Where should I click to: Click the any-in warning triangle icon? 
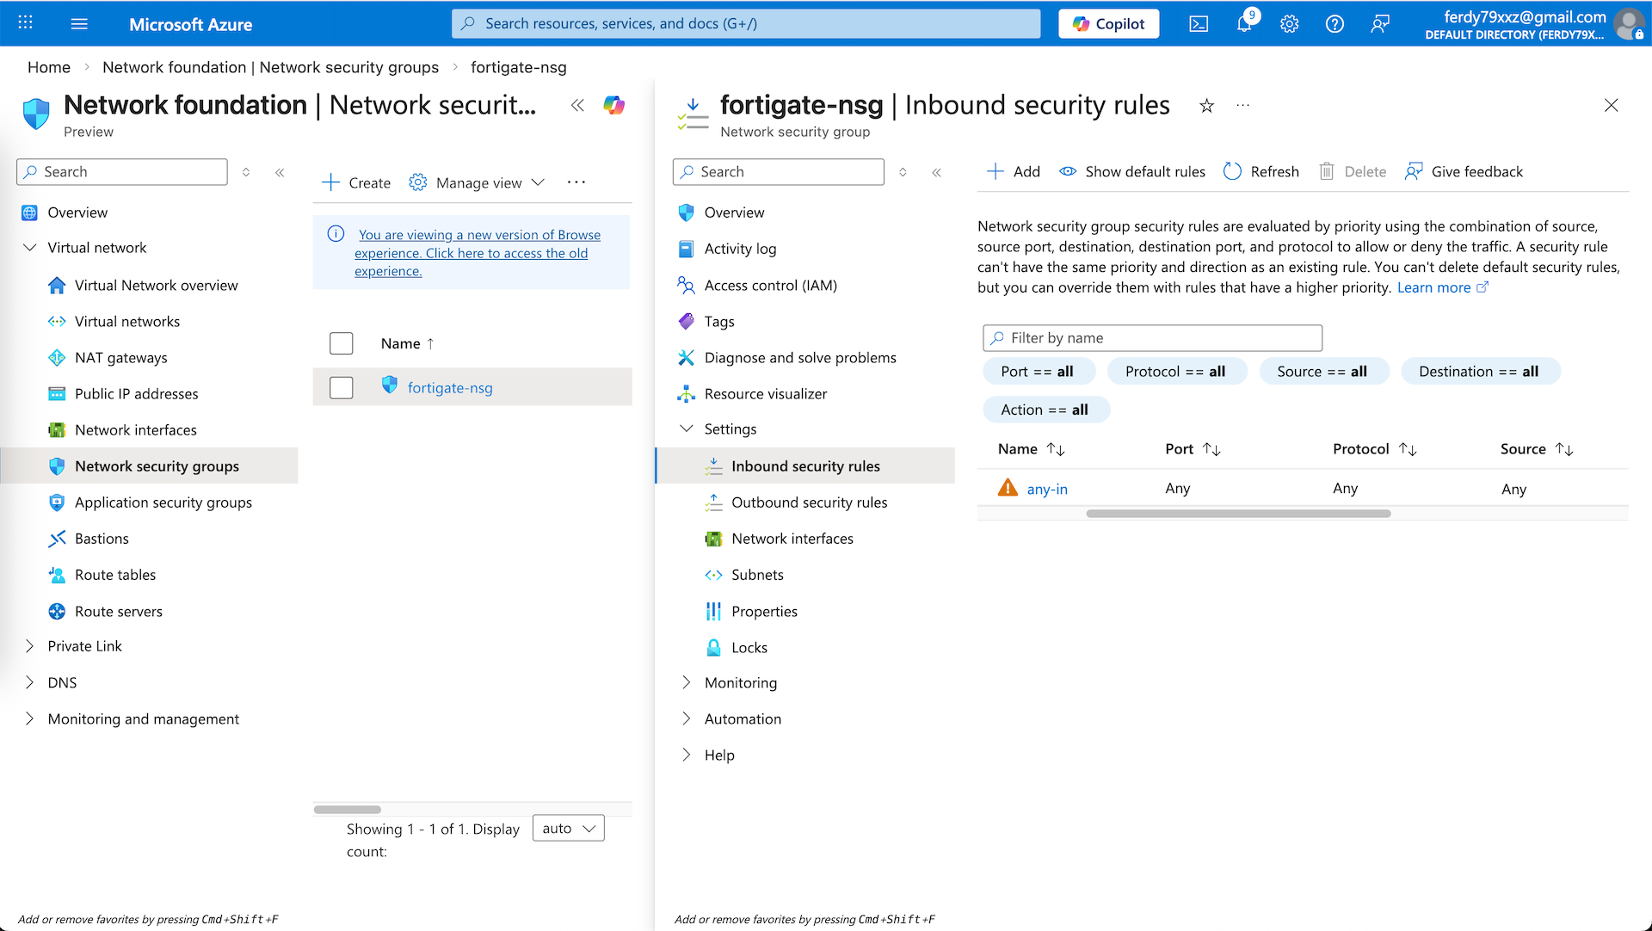(1007, 488)
